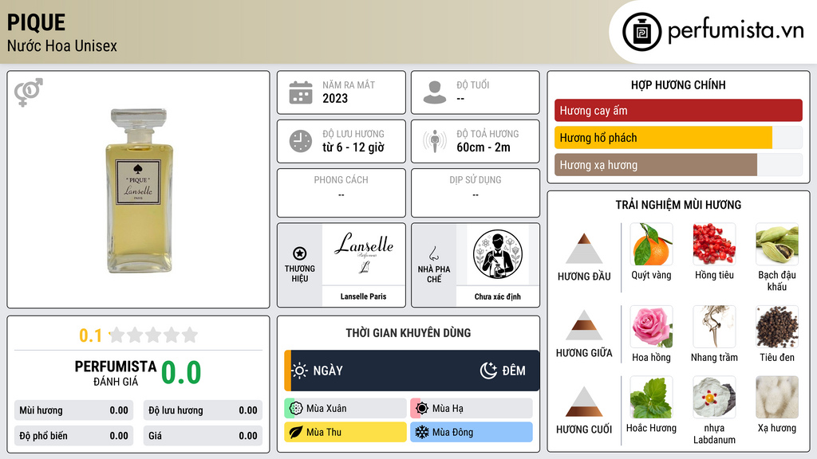Click the person icon beside Độ tuổi
Viewport: 817px width, 459px height.
point(435,92)
